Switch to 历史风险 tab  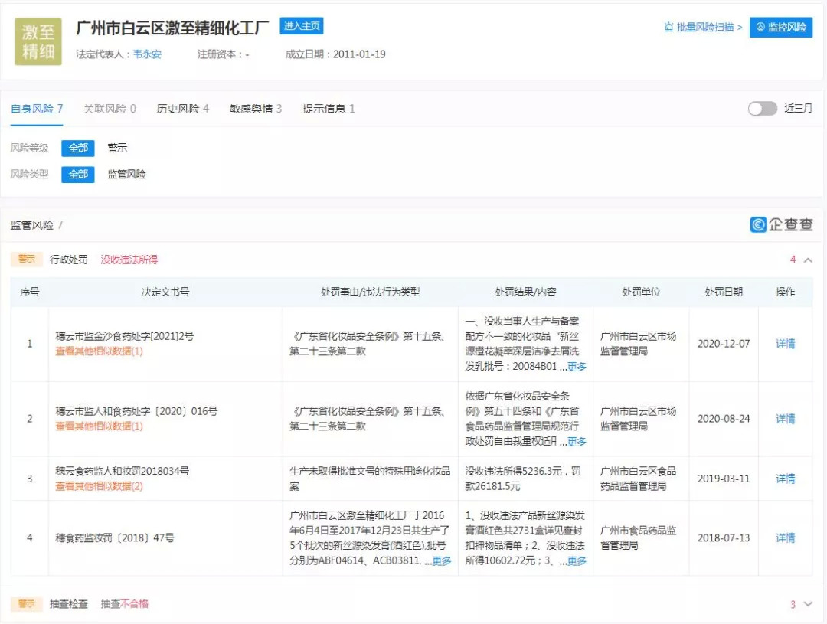(182, 109)
